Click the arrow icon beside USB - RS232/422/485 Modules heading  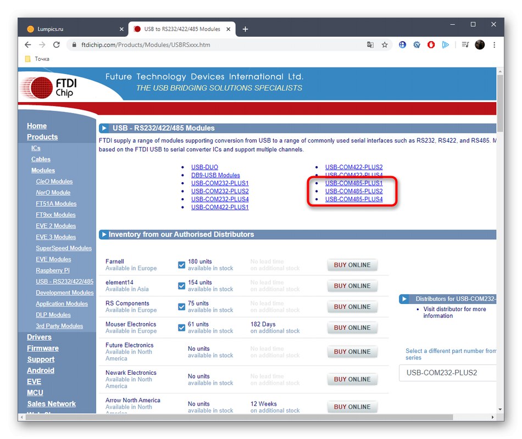point(104,128)
